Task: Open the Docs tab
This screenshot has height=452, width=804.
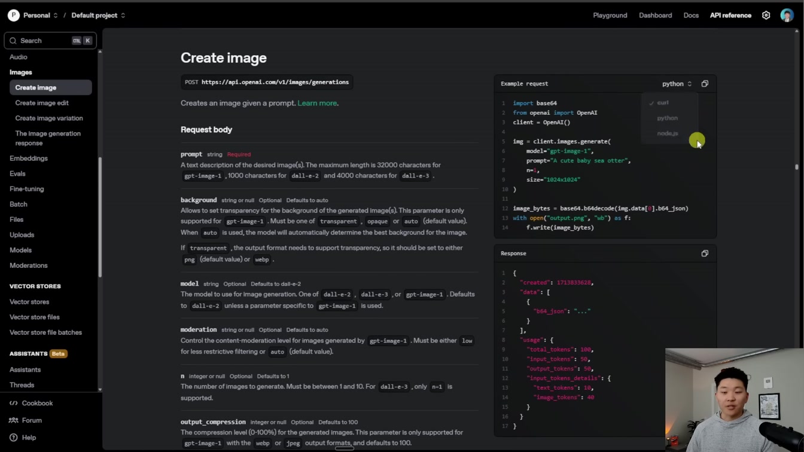Action: [x=691, y=16]
